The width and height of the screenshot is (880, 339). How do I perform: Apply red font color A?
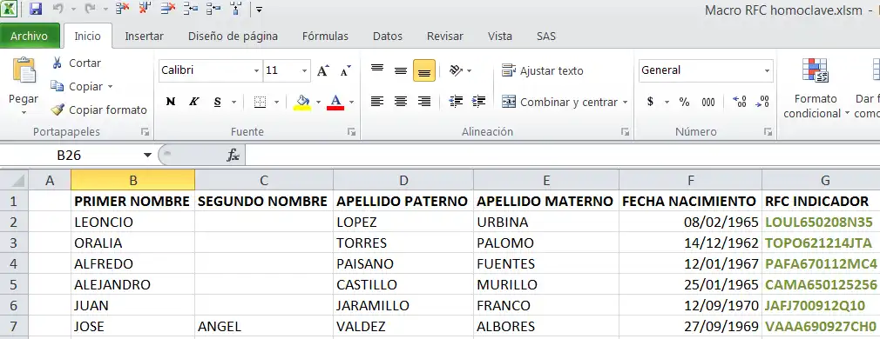point(335,102)
